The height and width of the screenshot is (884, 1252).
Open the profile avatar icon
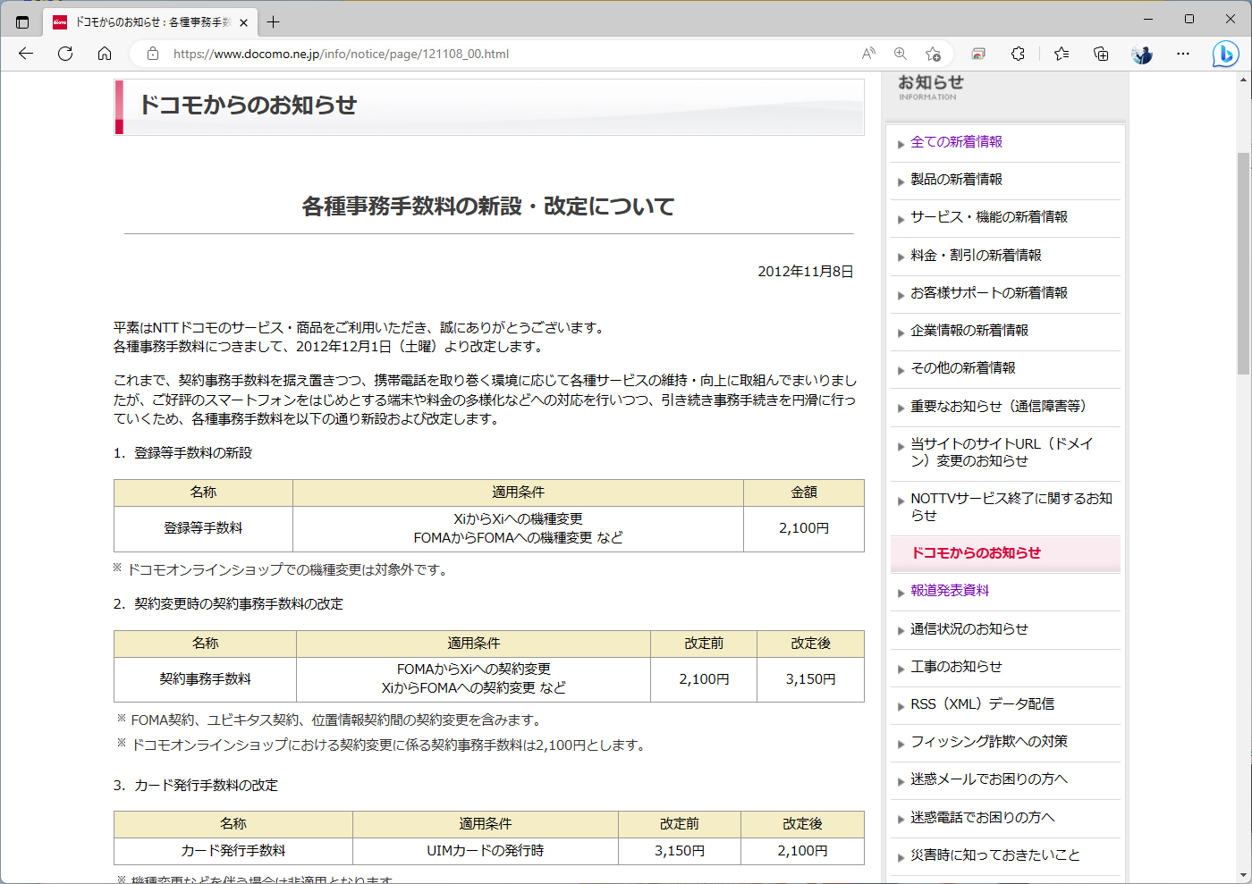click(1142, 54)
